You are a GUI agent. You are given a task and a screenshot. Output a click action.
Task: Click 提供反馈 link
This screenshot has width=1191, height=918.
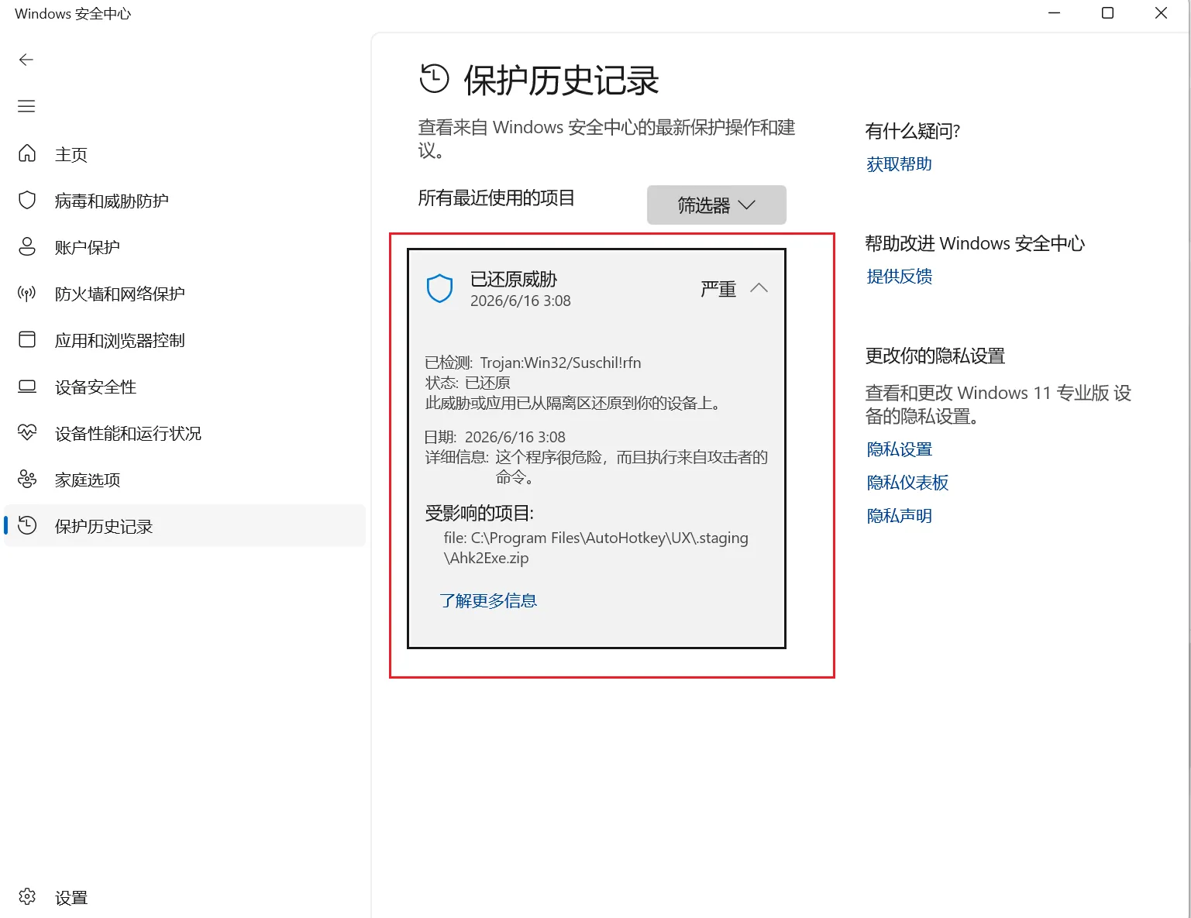(899, 276)
